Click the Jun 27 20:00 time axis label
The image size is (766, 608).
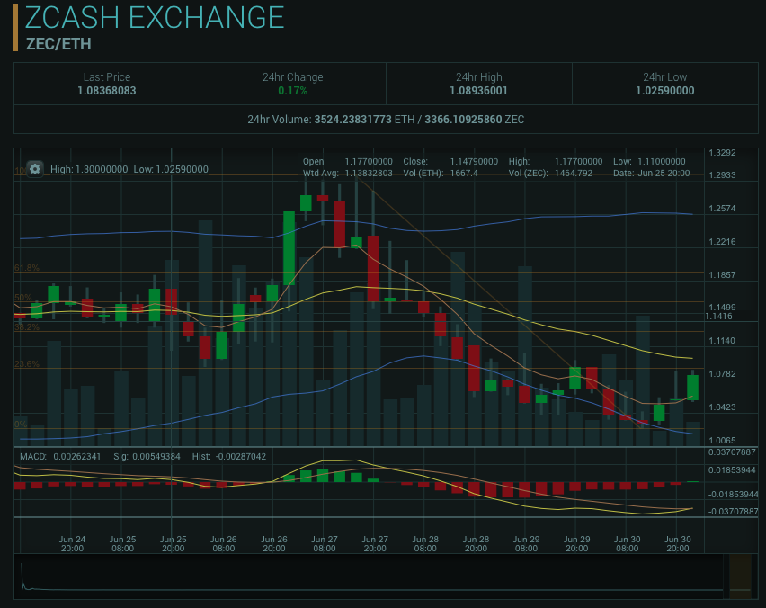click(x=375, y=543)
